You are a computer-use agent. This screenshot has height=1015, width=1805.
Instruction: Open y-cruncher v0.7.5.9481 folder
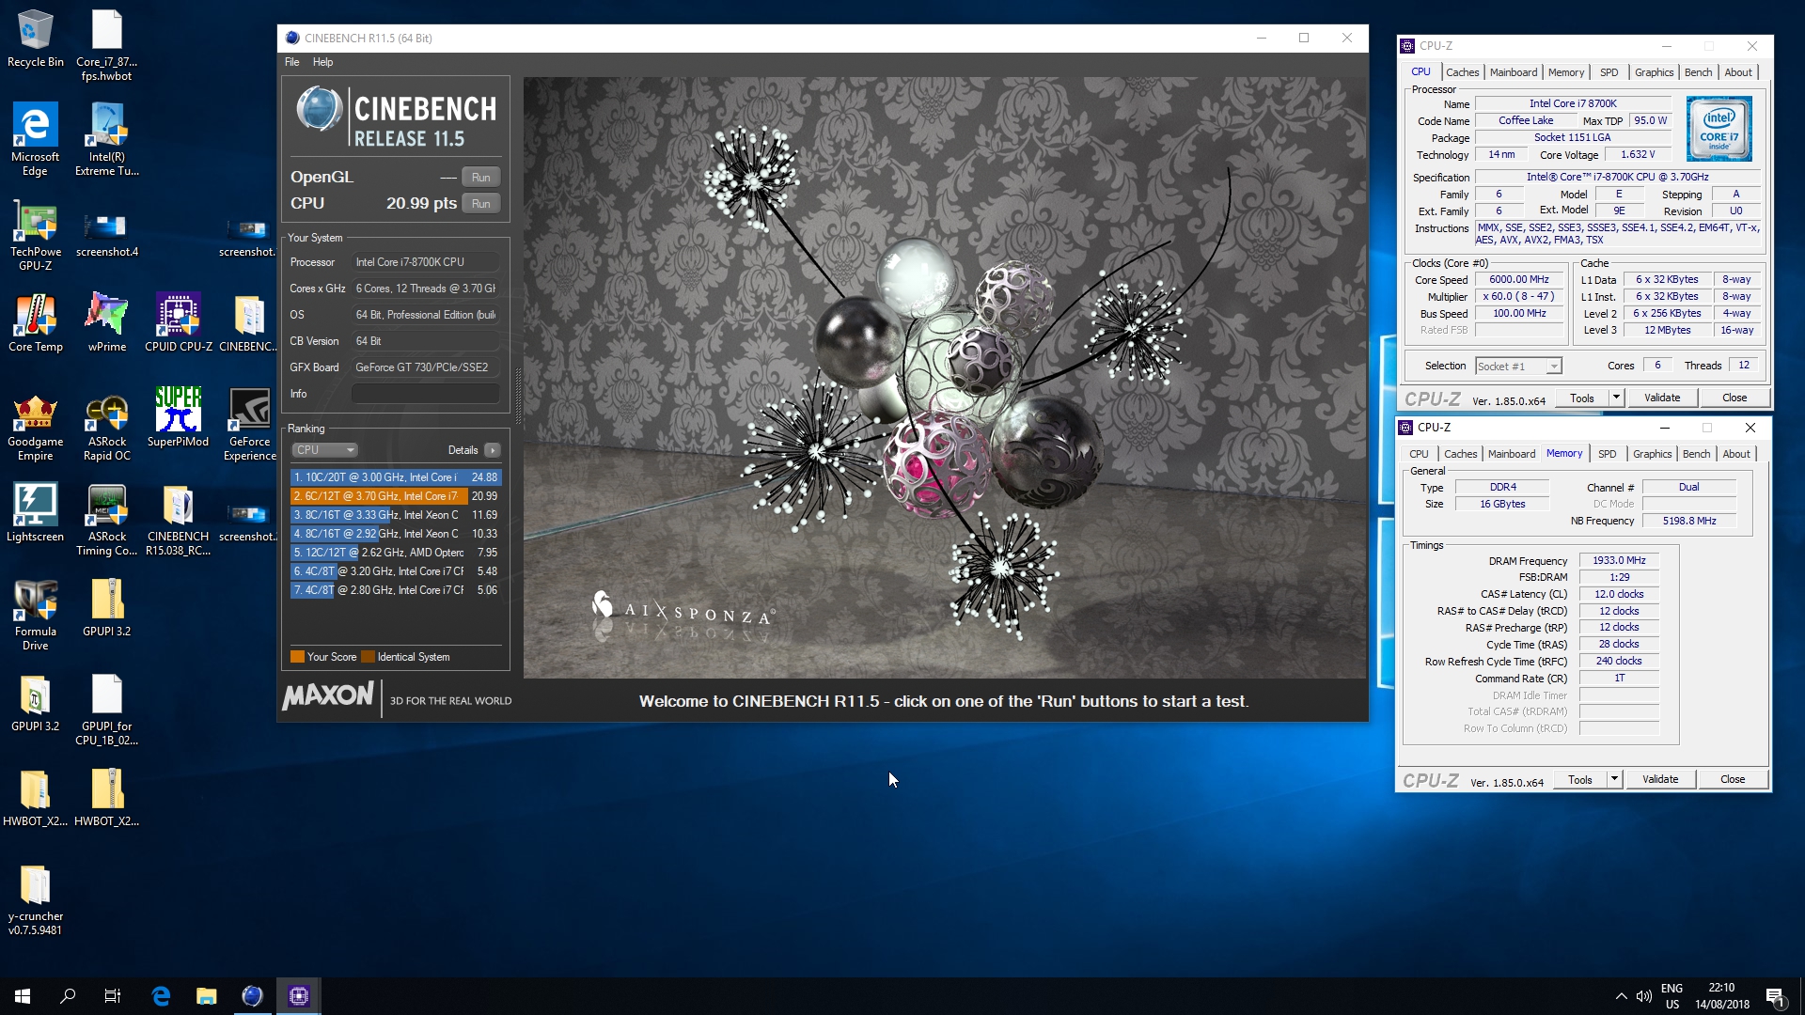tap(35, 899)
